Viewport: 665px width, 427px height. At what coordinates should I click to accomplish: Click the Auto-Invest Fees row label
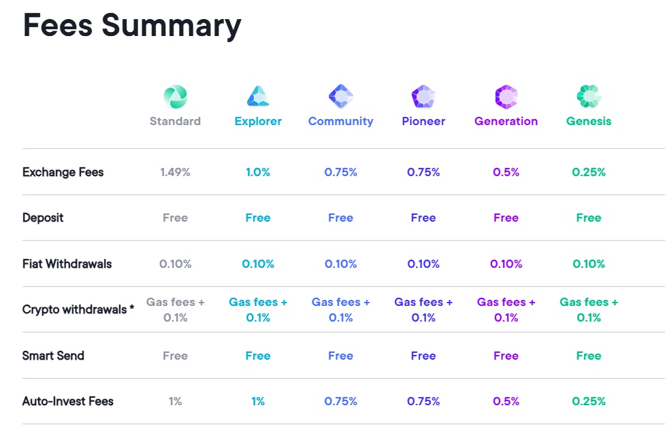[67, 401]
